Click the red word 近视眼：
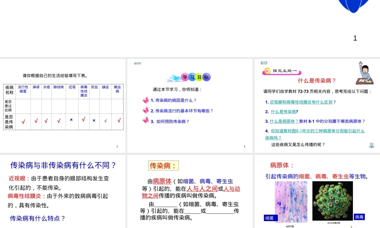The height and width of the screenshot is (228, 380). (20, 179)
